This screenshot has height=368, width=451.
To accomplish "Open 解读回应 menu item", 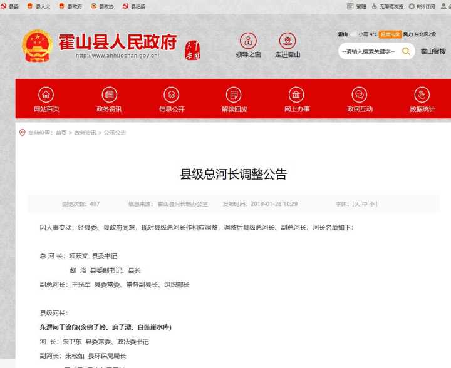I will tap(234, 100).
